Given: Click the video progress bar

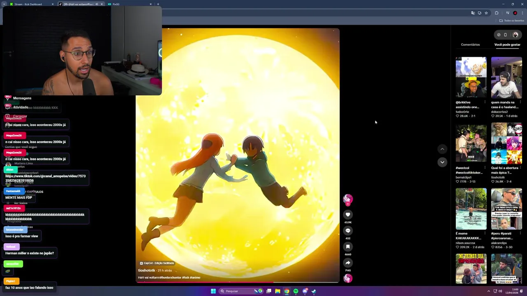Looking at the screenshot, I should pyautogui.click(x=238, y=282).
